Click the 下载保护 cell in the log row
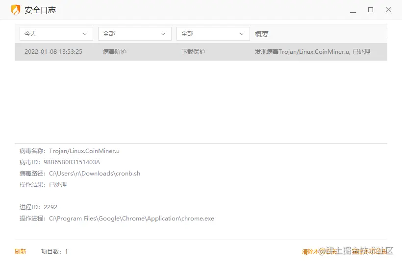Screen dimensions: 402x264 pos(193,52)
